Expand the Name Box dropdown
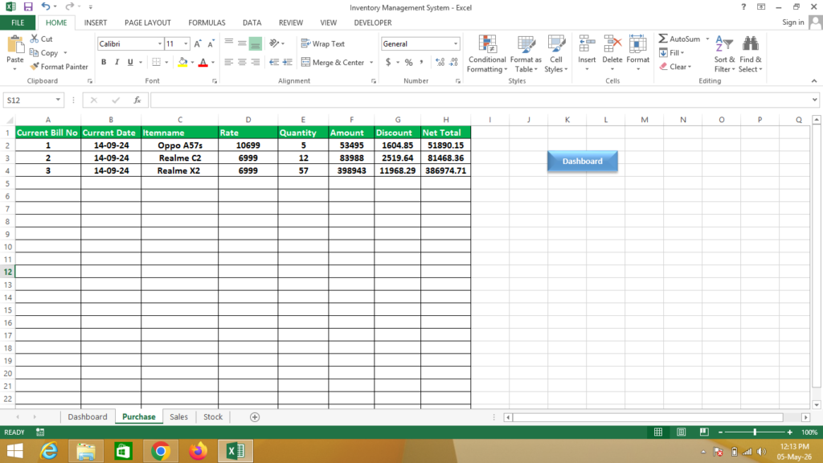823x463 pixels. tap(58, 100)
